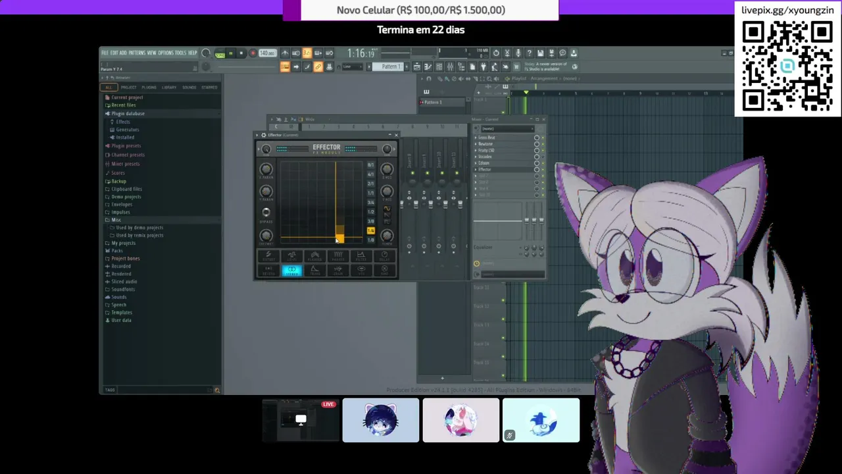
Task: Select the LO-FI effect in Effector
Action: tap(292, 255)
